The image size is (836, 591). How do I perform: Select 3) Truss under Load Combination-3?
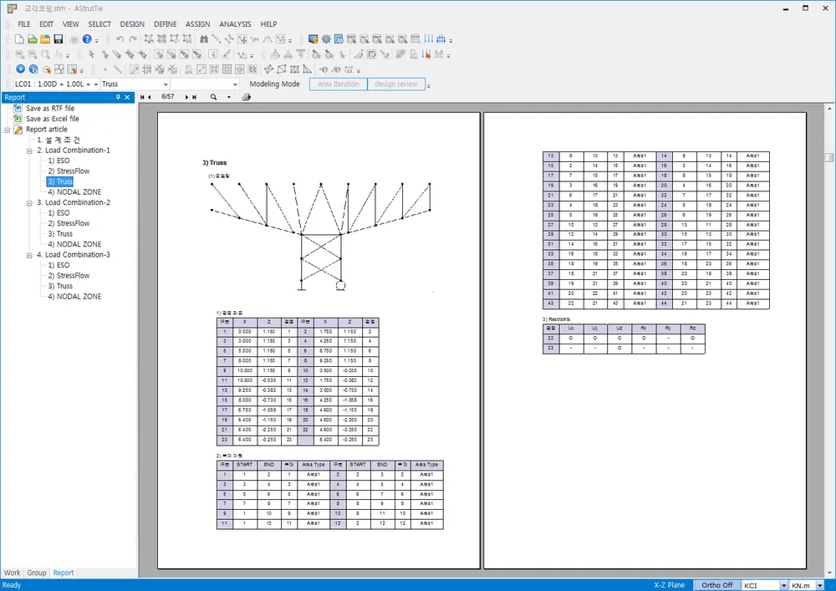pyautogui.click(x=60, y=286)
